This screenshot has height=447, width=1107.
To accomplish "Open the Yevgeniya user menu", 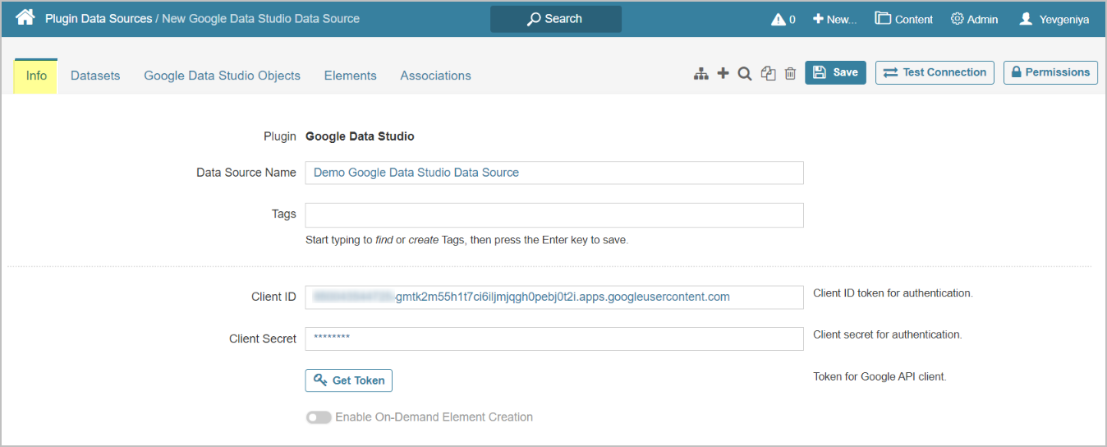I will coord(1054,19).
